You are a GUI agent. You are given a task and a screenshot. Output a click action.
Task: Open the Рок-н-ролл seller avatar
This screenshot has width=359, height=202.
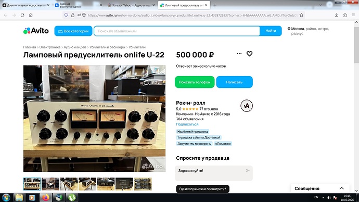[247, 106]
